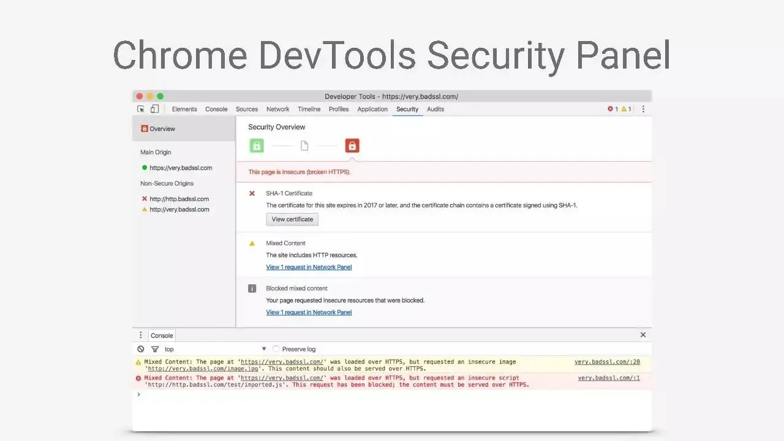Image resolution: width=784 pixels, height=441 pixels.
Task: Click the red error count indicator
Action: pyautogui.click(x=612, y=109)
